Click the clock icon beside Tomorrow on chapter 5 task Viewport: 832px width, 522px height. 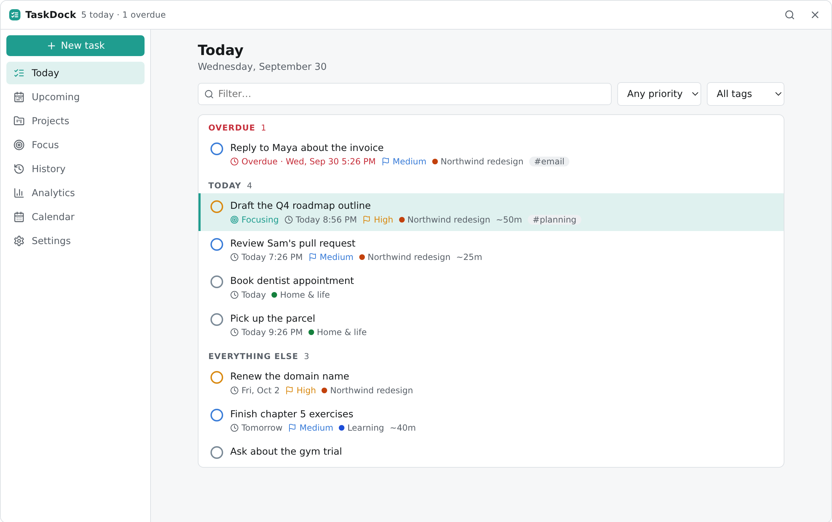tap(234, 428)
